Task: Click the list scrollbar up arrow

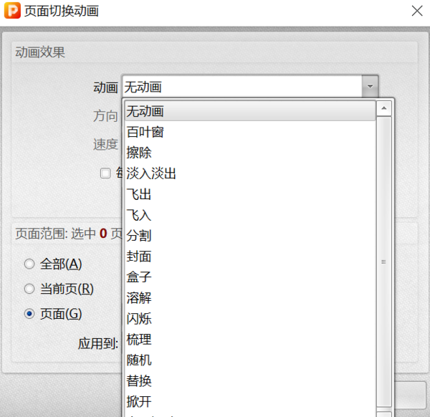Action: pyautogui.click(x=384, y=108)
